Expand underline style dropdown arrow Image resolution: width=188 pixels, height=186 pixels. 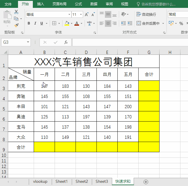coord(46,23)
